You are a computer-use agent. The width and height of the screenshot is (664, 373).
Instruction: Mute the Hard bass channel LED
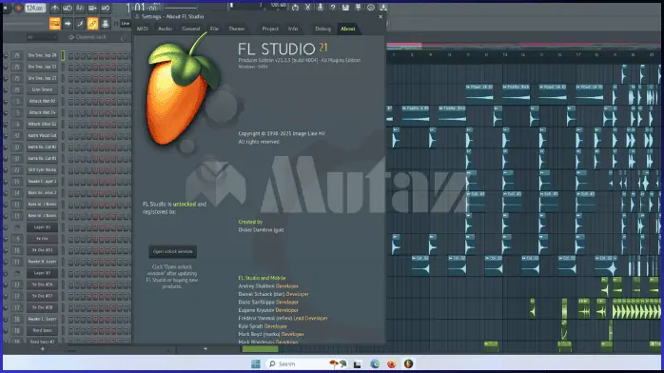(6, 330)
